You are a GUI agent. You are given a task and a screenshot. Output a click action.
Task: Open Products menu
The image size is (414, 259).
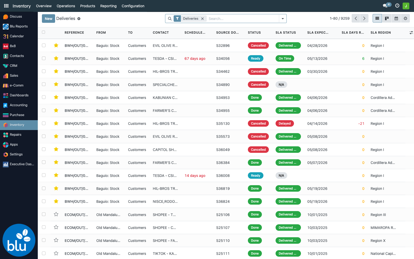tap(87, 6)
